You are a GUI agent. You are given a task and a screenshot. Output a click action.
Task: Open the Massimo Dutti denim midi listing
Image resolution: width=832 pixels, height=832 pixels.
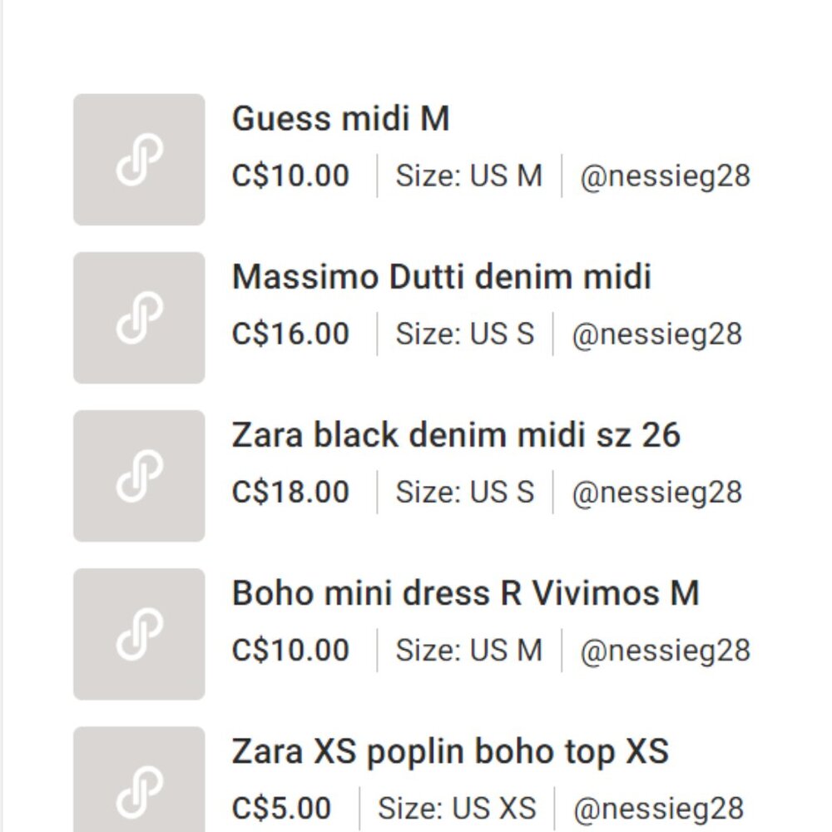[x=441, y=276]
